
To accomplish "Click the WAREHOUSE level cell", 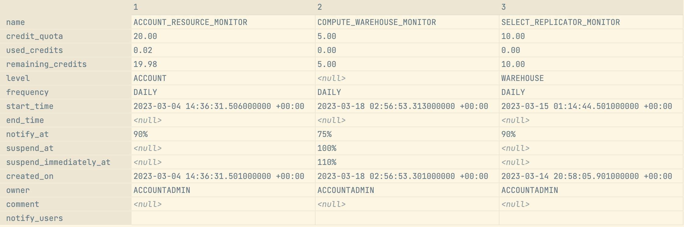I will point(591,78).
